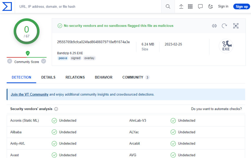
Task: Open the COMMUNITY tab
Action: click(136, 77)
